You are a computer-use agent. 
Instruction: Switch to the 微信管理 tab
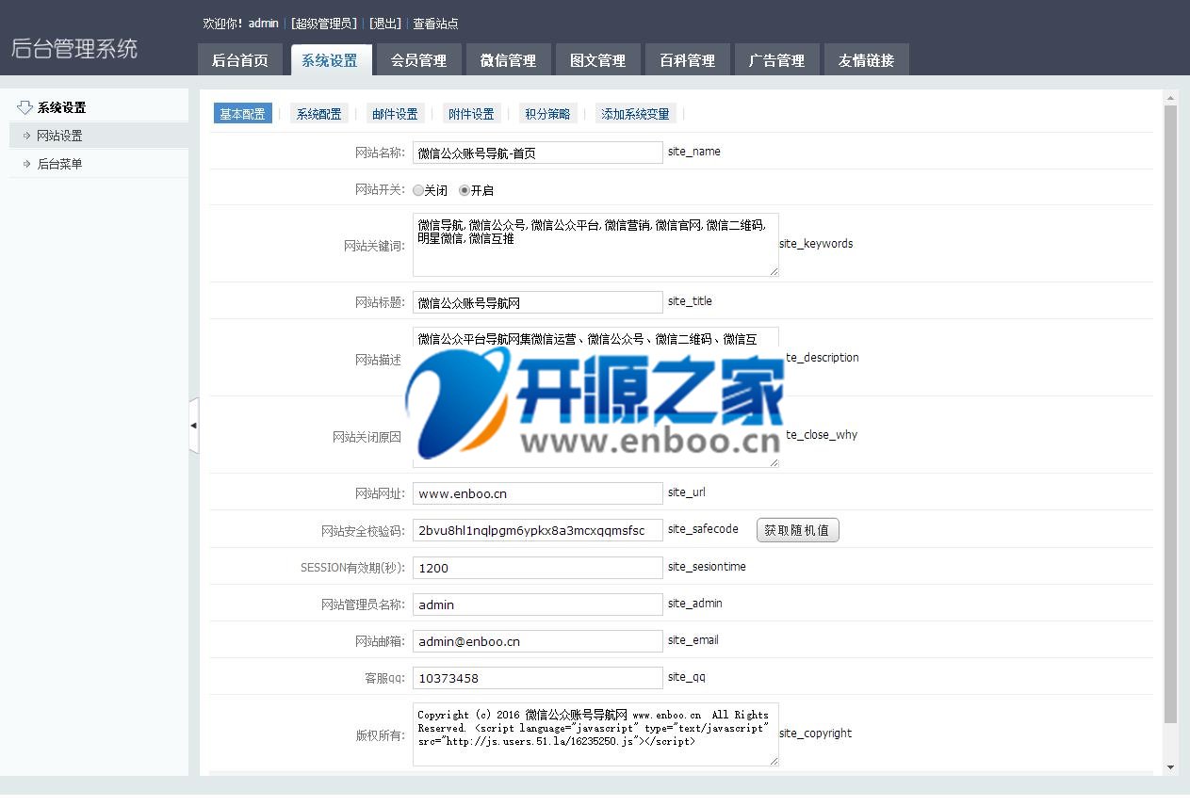509,60
